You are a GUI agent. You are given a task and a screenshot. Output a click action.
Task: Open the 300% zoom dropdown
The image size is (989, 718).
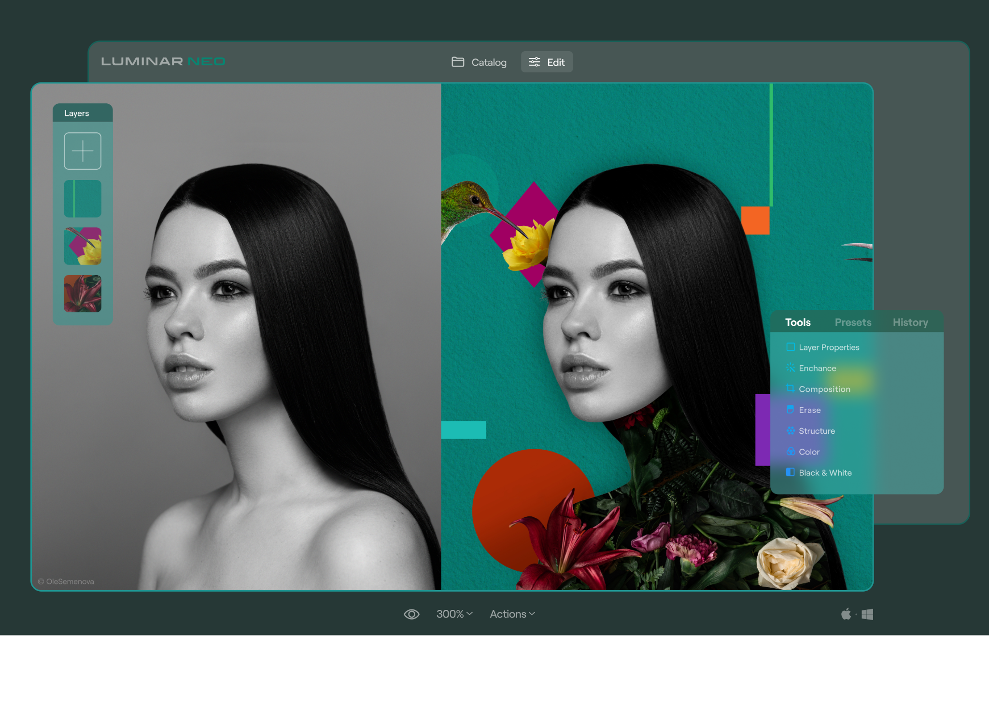454,614
